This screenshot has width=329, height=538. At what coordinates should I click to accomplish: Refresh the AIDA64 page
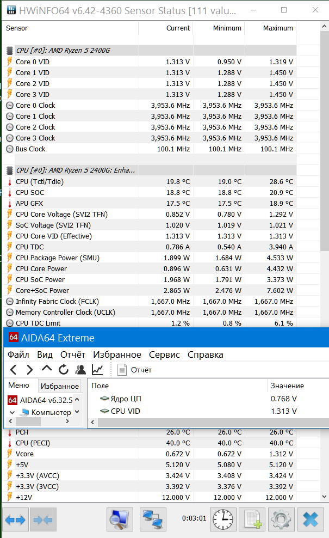(x=64, y=370)
